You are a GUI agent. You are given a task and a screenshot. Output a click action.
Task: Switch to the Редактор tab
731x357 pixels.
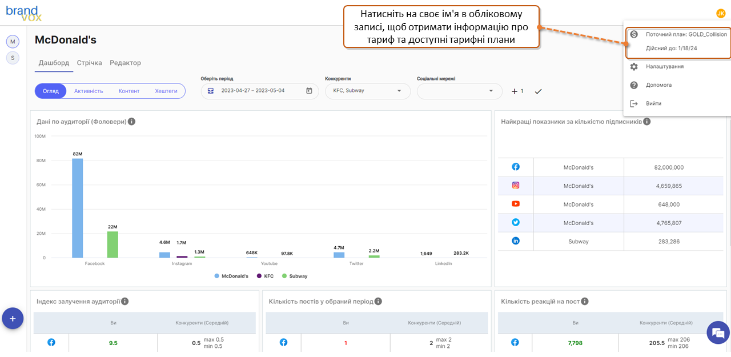125,63
